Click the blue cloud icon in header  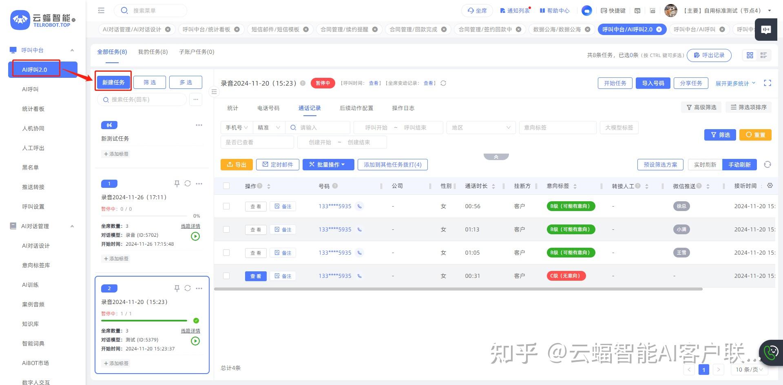(586, 11)
